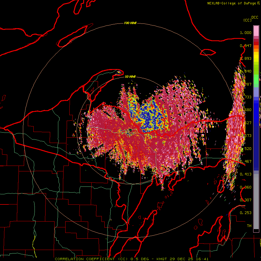
Task: Select the 0.627 legend value
Action: click(246, 123)
